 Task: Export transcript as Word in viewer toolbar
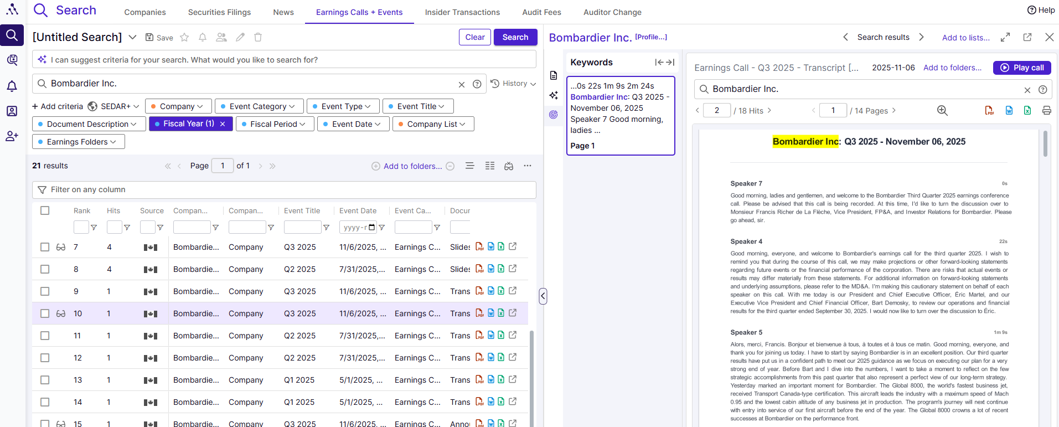(1009, 110)
